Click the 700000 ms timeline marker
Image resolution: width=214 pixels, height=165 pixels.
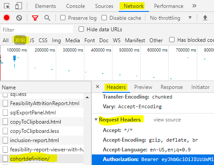click(x=186, y=50)
